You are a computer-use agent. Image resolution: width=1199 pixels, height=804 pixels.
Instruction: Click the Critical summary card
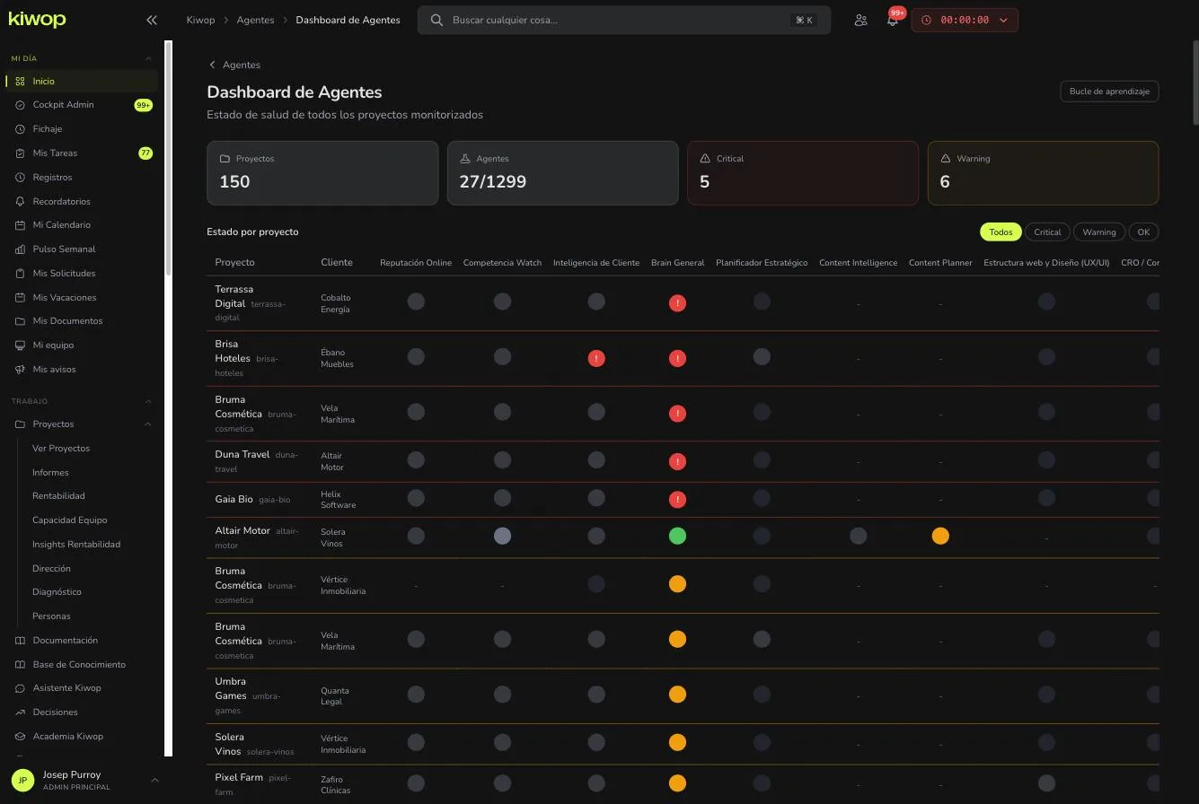pyautogui.click(x=803, y=172)
